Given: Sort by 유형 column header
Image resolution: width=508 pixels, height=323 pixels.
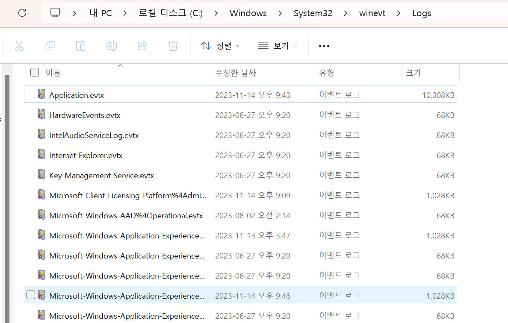Looking at the screenshot, I should [x=327, y=73].
